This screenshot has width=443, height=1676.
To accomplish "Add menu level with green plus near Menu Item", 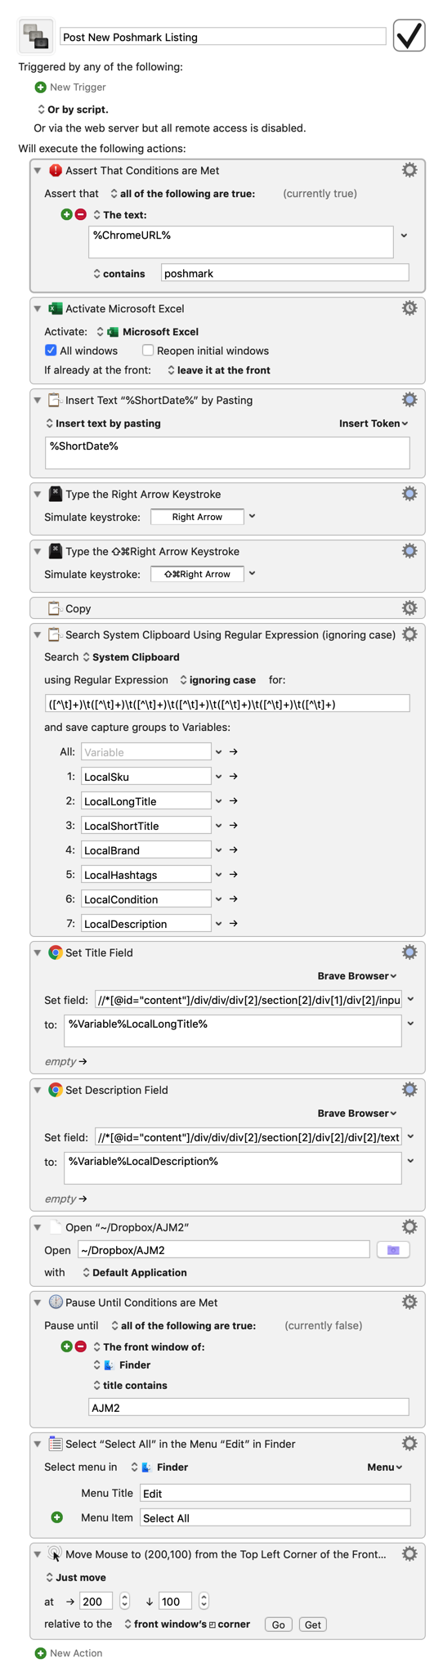I will [x=57, y=1517].
